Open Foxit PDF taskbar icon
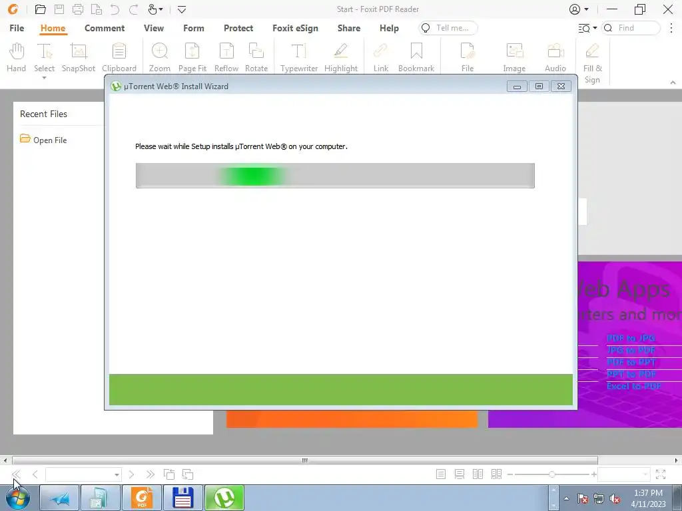 (142, 498)
